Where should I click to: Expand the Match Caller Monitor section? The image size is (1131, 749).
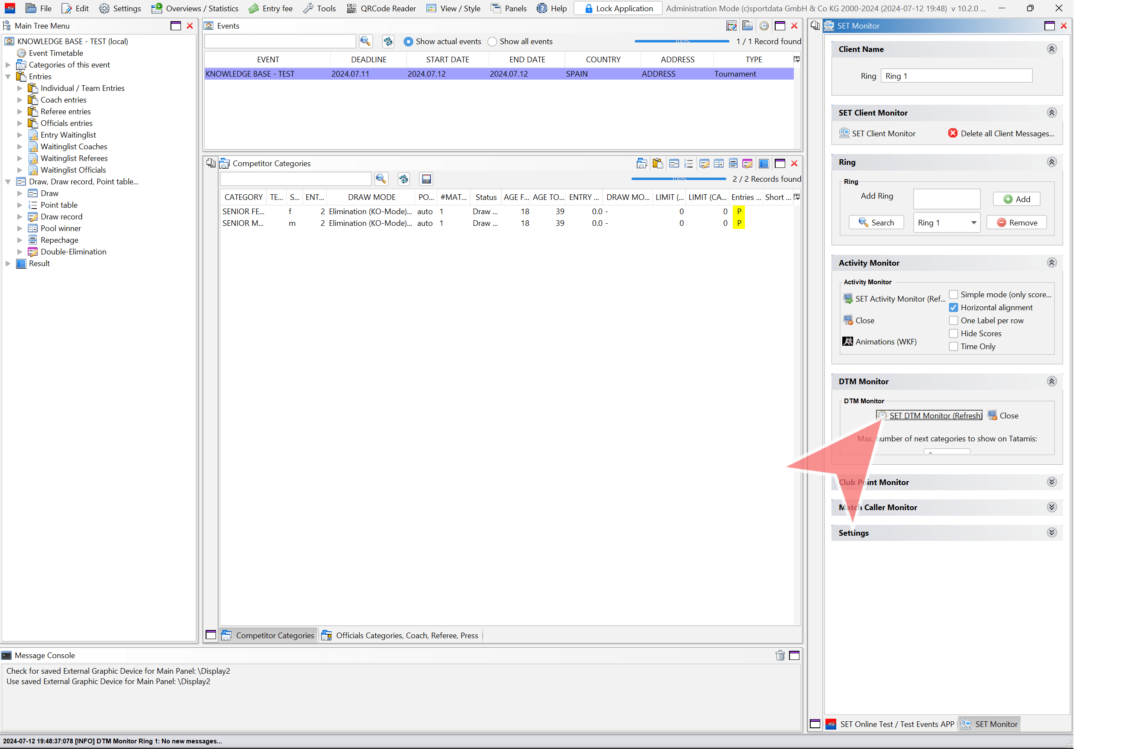(x=1051, y=507)
